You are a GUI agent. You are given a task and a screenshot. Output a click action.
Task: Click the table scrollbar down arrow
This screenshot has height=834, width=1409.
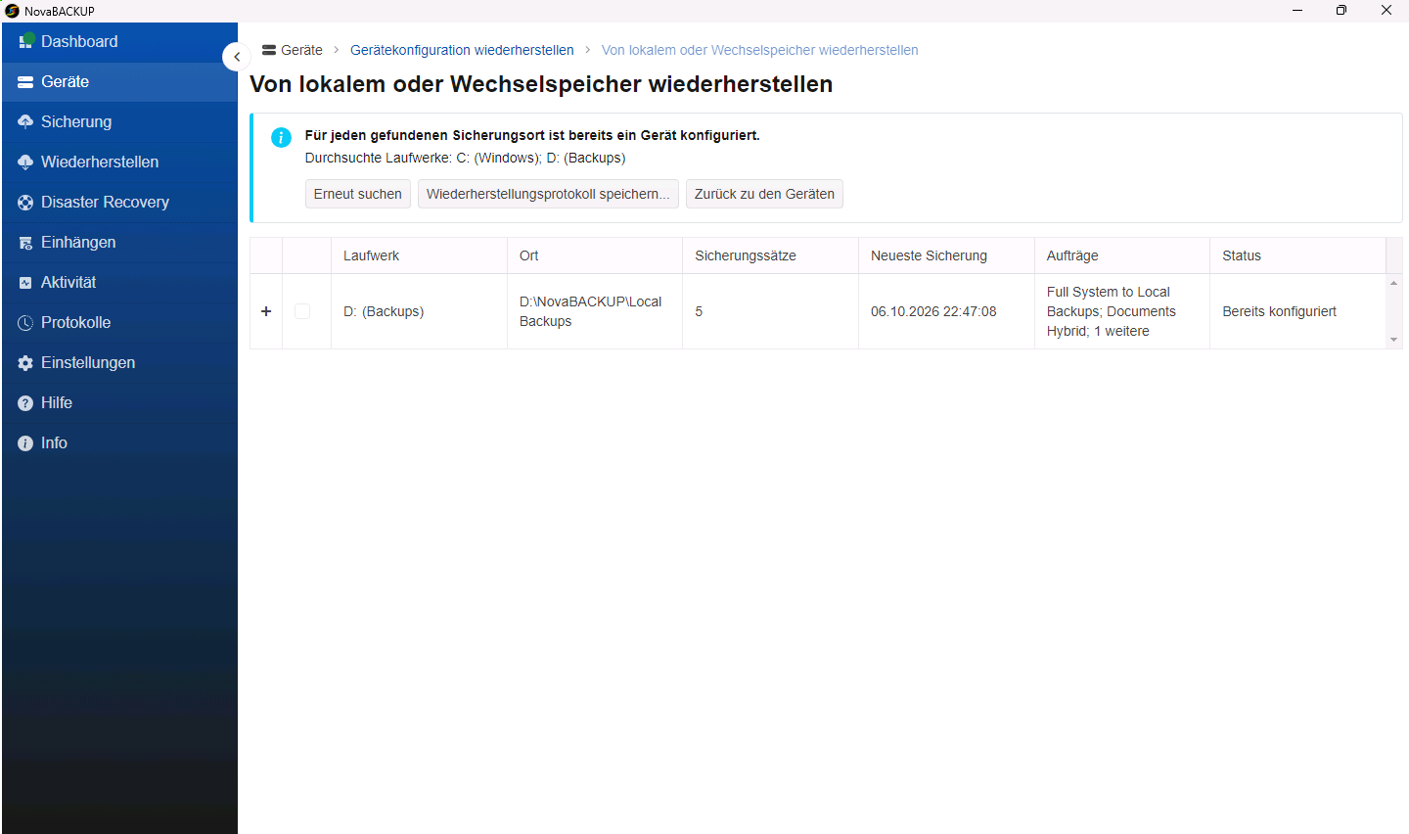click(x=1394, y=340)
